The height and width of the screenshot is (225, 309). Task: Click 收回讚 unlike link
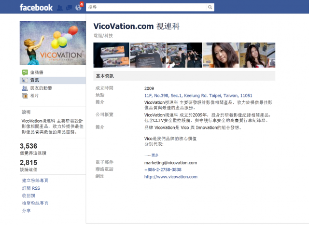click(28, 196)
